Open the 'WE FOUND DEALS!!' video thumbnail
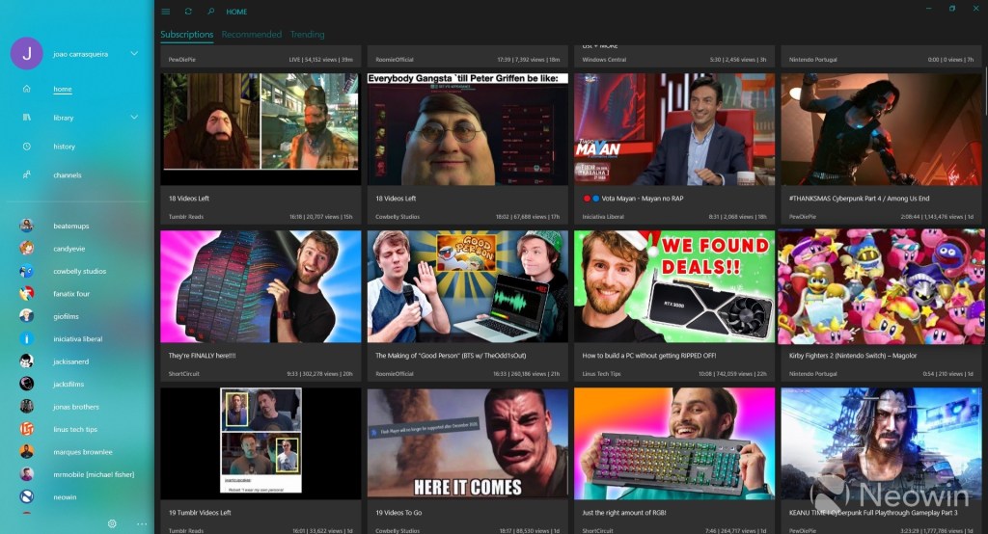 (673, 286)
